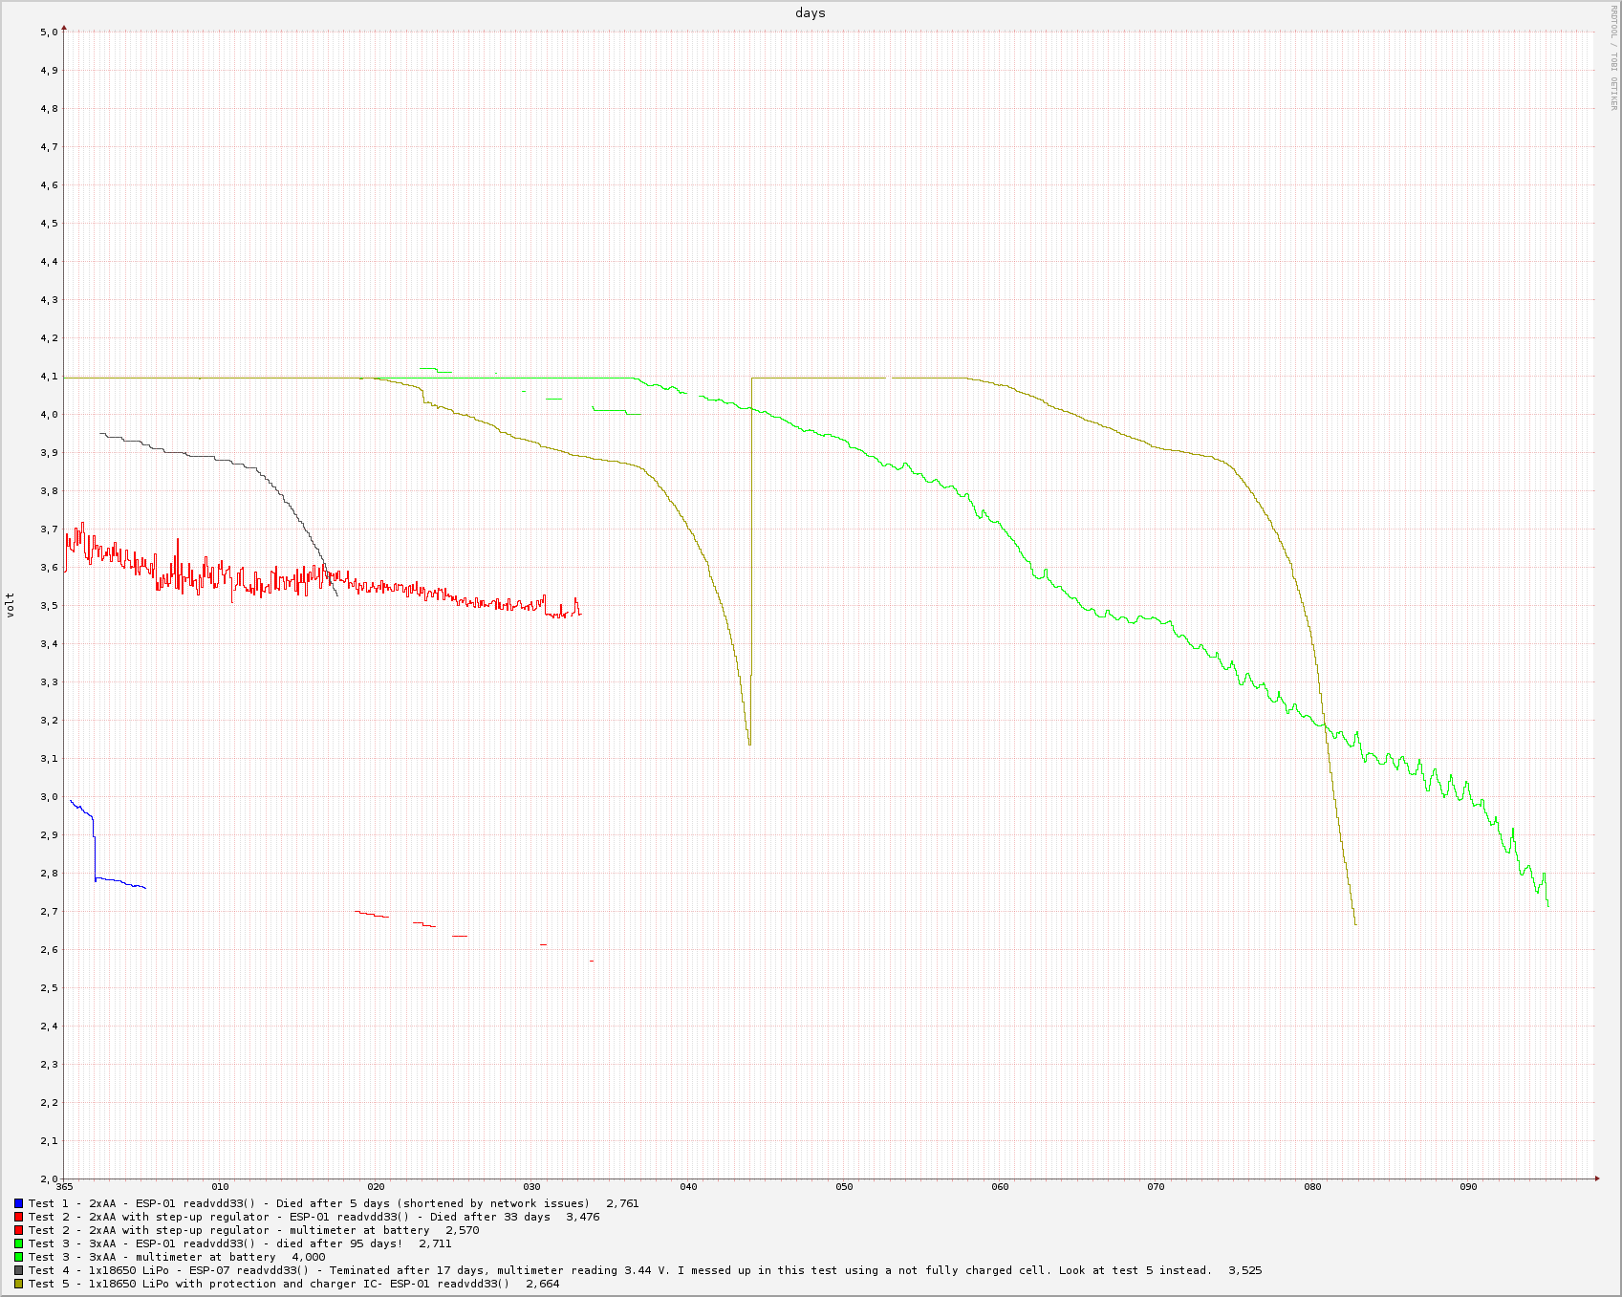Select legend text 'Test 3 - 3xAA - multimeter at battery'
The width and height of the screenshot is (1622, 1297).
point(153,1257)
